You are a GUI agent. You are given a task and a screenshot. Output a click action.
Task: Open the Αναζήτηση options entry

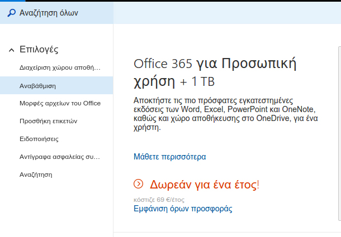(x=56, y=175)
